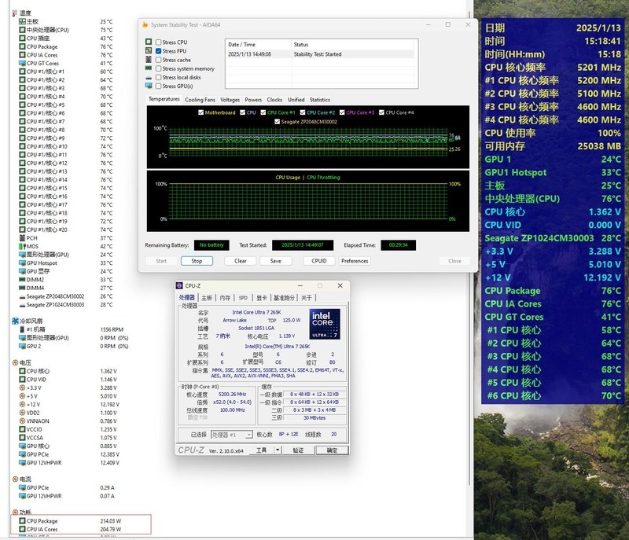Viewport: 629px width, 540px height.
Task: Toggle the Motherboard graph legend checkbox
Action: (200, 112)
